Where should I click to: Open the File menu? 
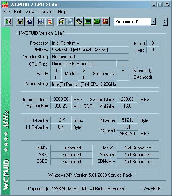coord(6,12)
